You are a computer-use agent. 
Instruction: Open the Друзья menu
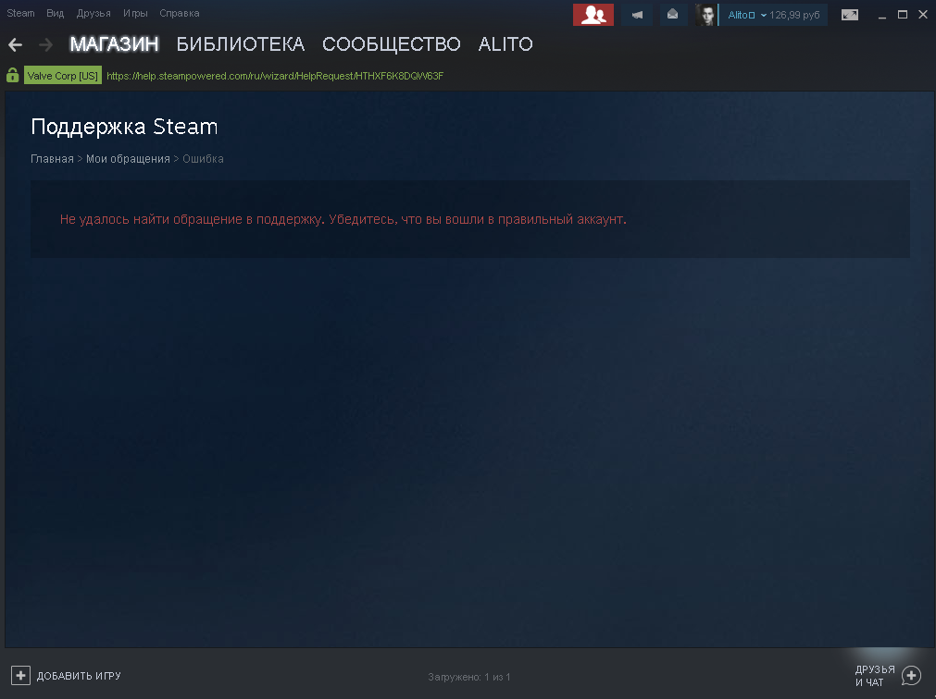point(94,13)
